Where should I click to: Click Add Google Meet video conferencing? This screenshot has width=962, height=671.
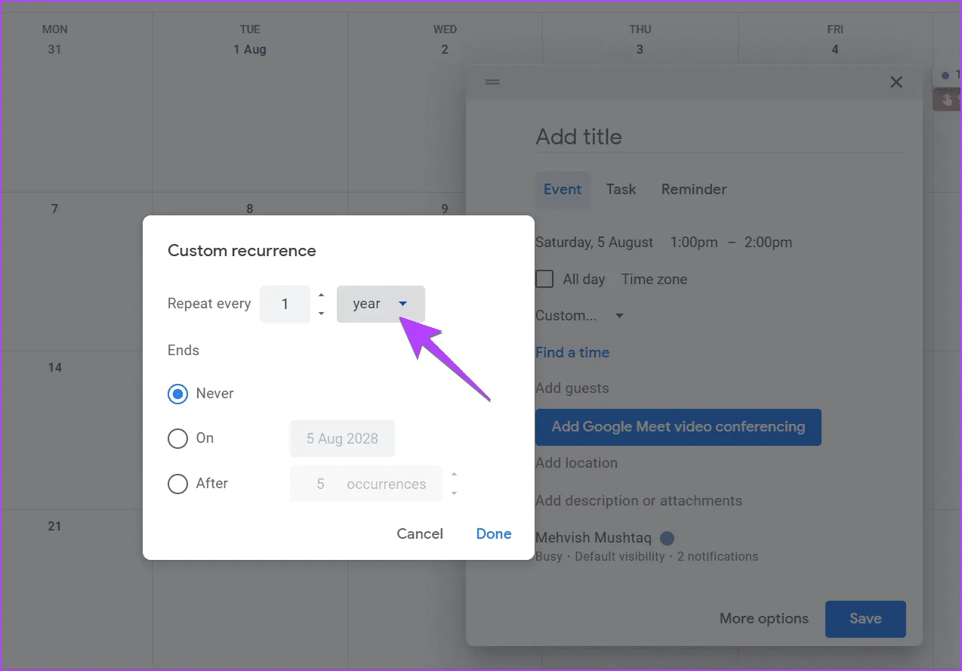tap(678, 427)
